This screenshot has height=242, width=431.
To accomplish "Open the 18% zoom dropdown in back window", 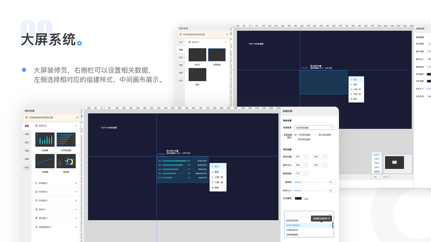I will [x=376, y=177].
